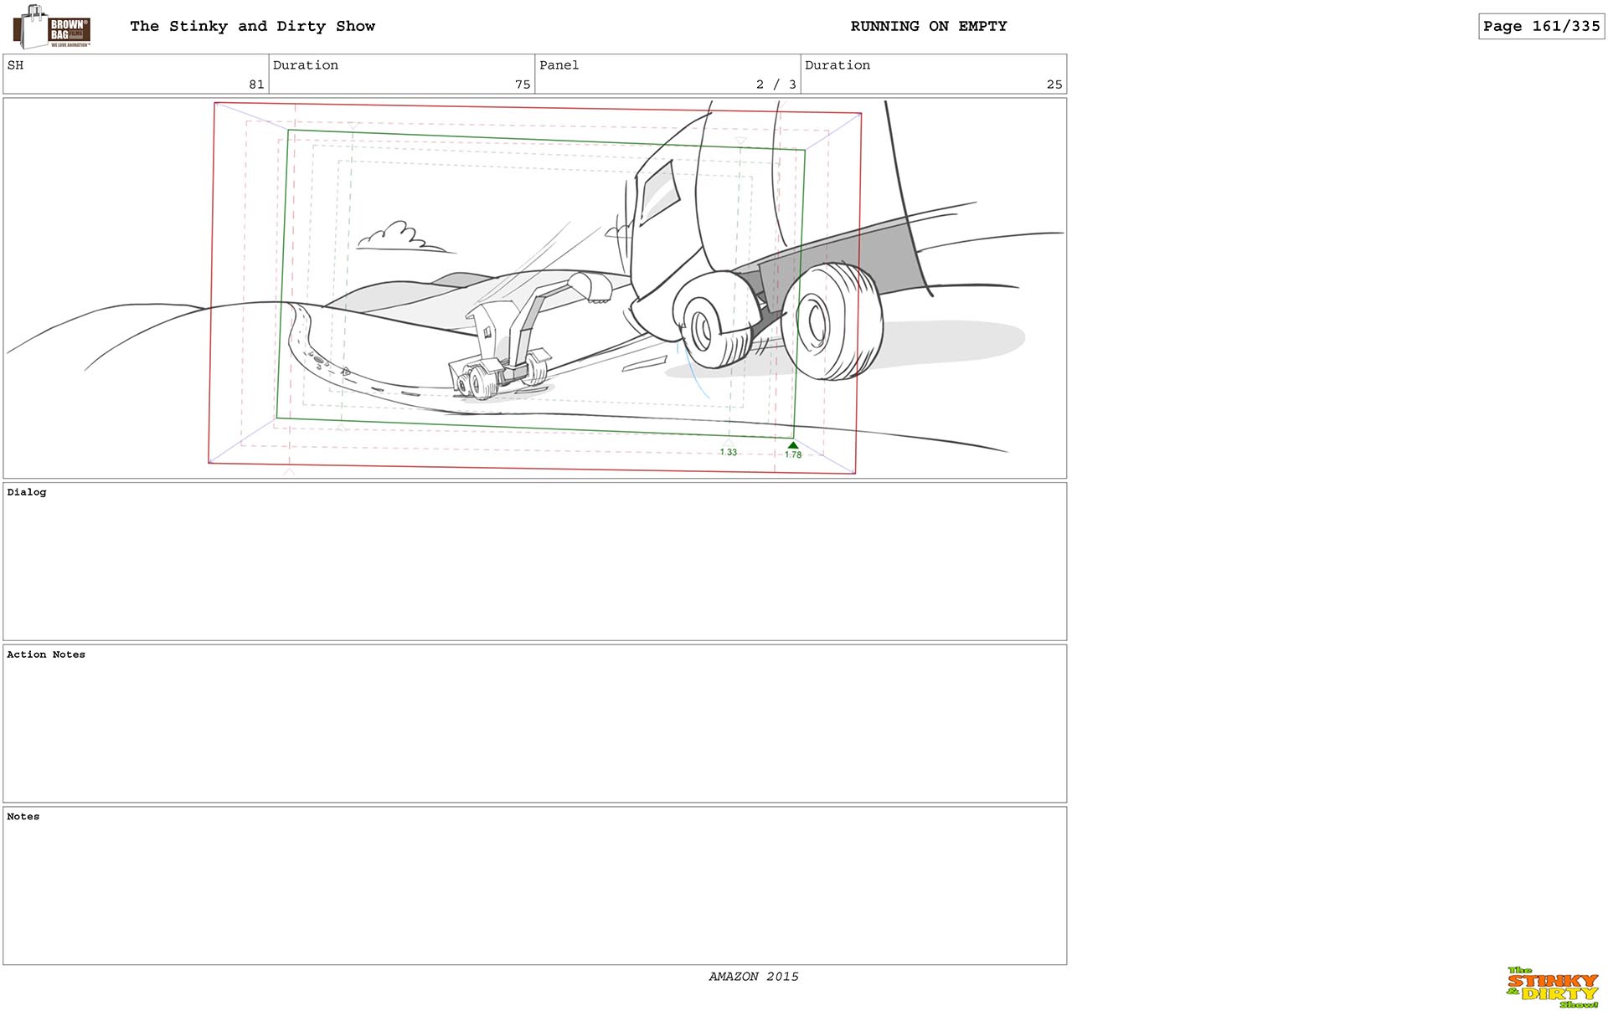
Task: Click the shot duration value 75
Action: tap(523, 85)
